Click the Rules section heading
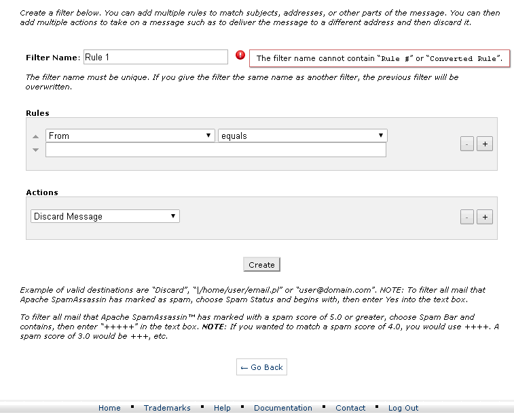 37,113
